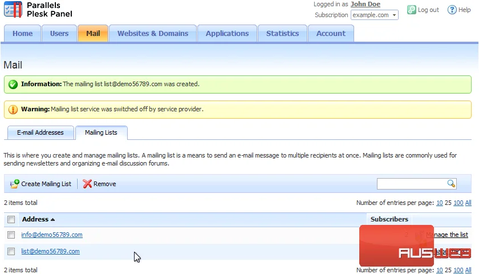Toggle the select-all checkbox in the header
This screenshot has height=274, width=479.
coord(11,219)
